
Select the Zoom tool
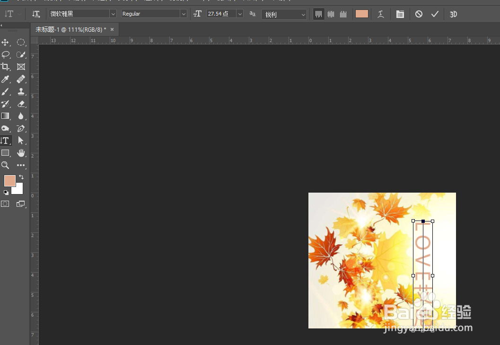[5, 165]
